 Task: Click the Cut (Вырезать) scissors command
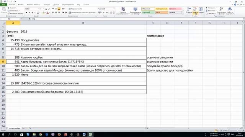click(12, 8)
